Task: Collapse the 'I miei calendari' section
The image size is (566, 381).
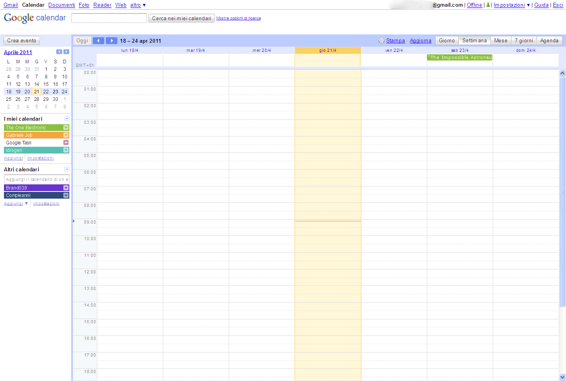Action: click(67, 118)
